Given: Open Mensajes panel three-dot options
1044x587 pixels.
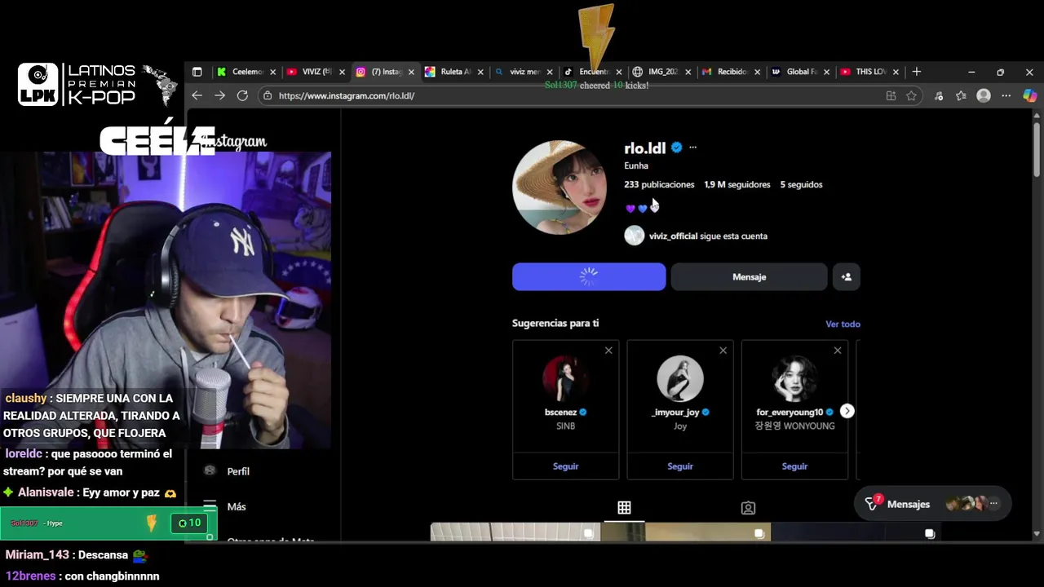Looking at the screenshot, I should tap(993, 504).
